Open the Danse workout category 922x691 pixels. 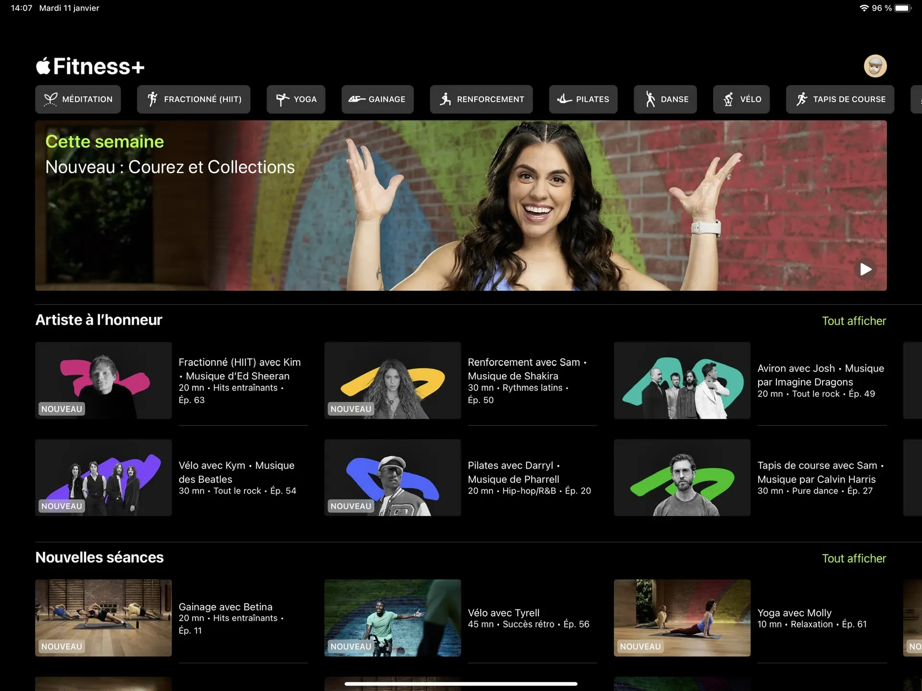coord(665,99)
